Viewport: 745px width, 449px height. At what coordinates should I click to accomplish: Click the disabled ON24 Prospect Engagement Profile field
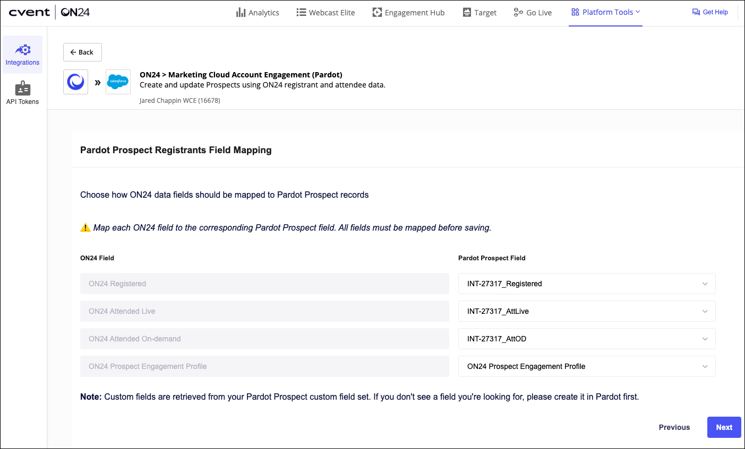point(264,366)
